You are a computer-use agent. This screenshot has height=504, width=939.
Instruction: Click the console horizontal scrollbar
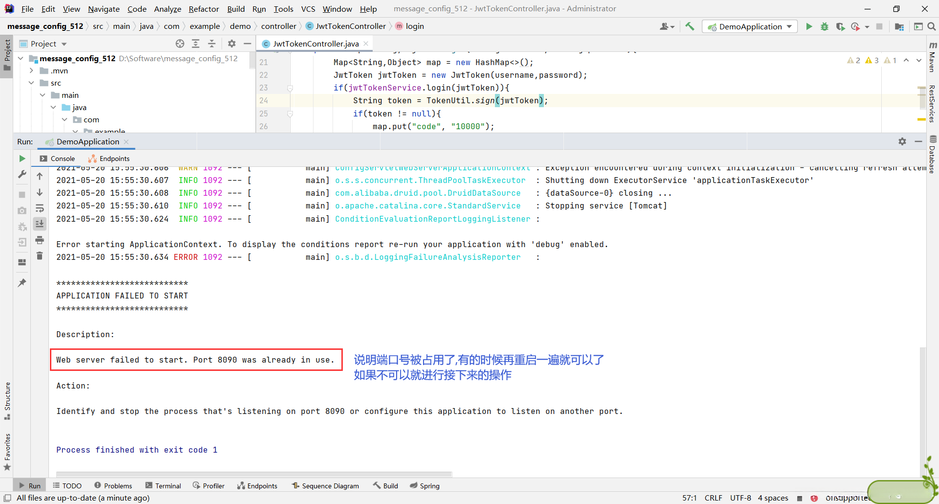(254, 474)
